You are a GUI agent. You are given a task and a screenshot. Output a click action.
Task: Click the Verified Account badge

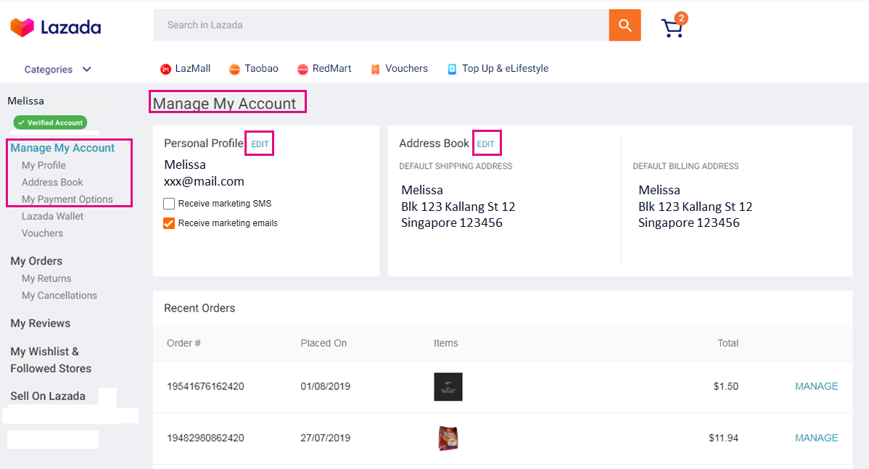tap(51, 123)
